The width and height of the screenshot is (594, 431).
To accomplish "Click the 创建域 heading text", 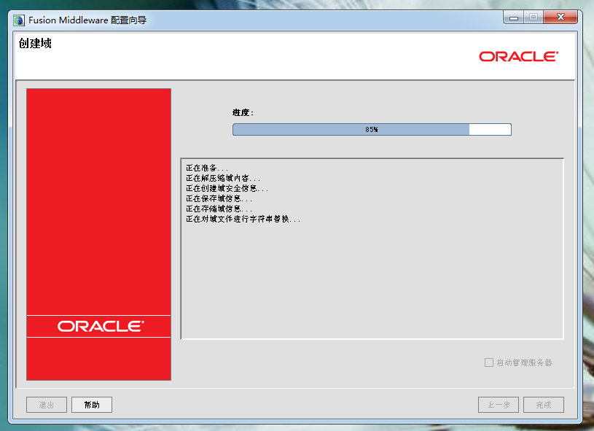I will tap(35, 43).
